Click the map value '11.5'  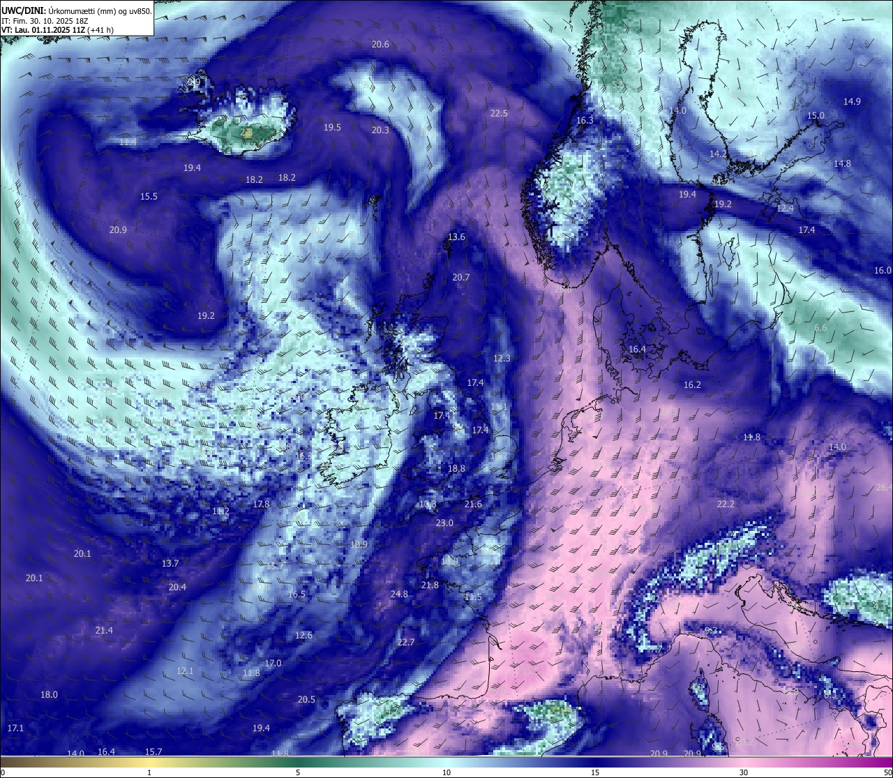[x=473, y=597]
